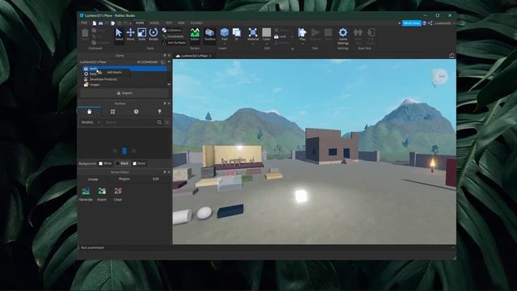Click the view orientation gizmo in viewport
The image size is (517, 291).
click(x=439, y=77)
